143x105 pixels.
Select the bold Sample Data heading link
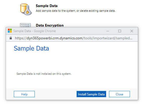pos(47,6)
